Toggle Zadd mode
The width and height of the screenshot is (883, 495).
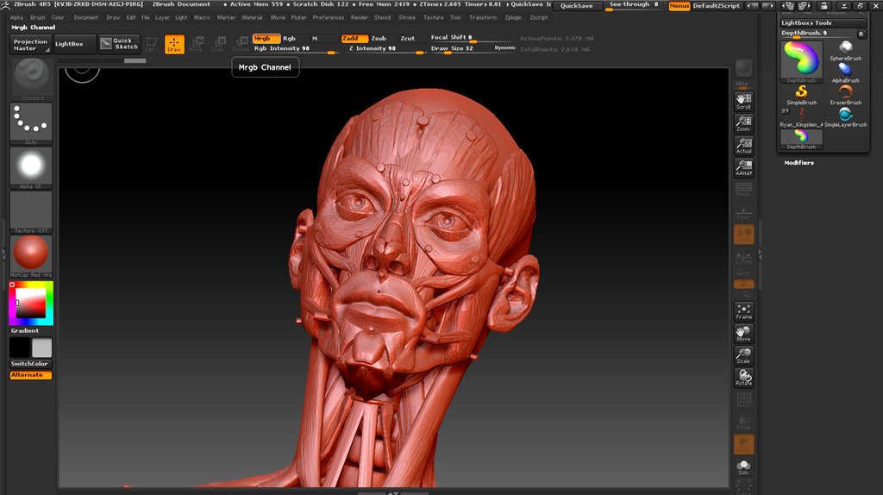[x=354, y=38]
